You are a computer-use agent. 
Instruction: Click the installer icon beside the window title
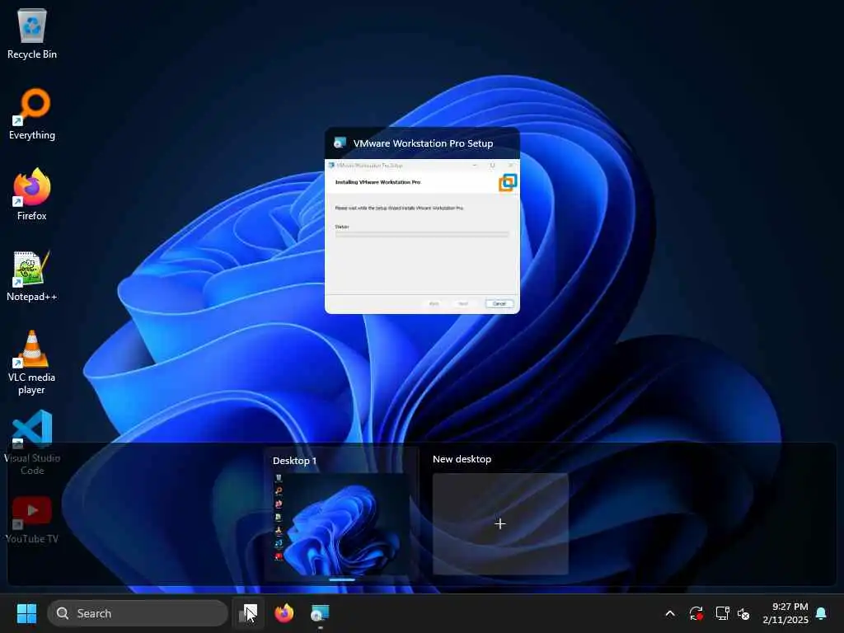click(339, 143)
